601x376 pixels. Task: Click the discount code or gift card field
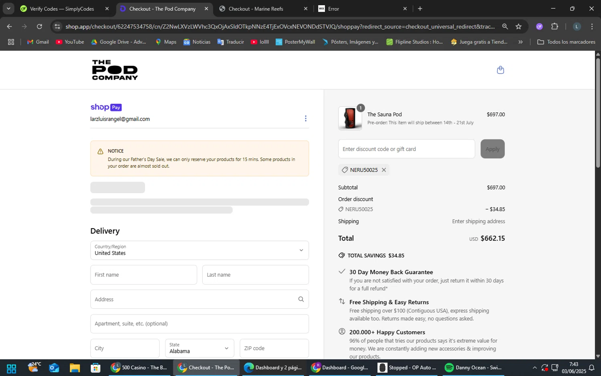pos(406,149)
